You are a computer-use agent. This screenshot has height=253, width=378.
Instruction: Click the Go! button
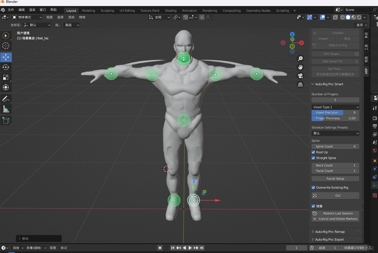coord(335,196)
